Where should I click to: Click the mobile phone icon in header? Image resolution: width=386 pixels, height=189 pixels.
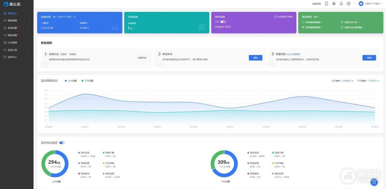(x=326, y=4)
